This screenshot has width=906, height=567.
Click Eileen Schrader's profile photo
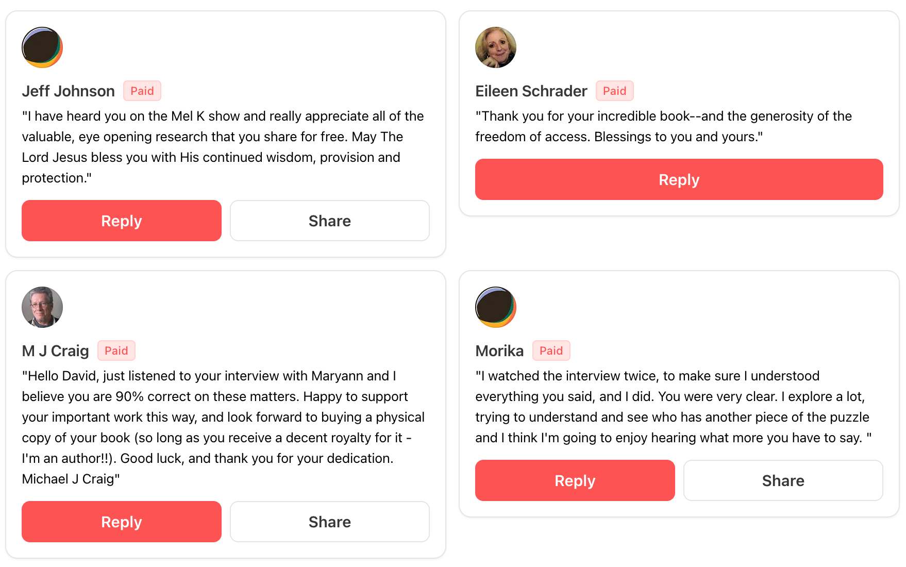[x=496, y=47]
